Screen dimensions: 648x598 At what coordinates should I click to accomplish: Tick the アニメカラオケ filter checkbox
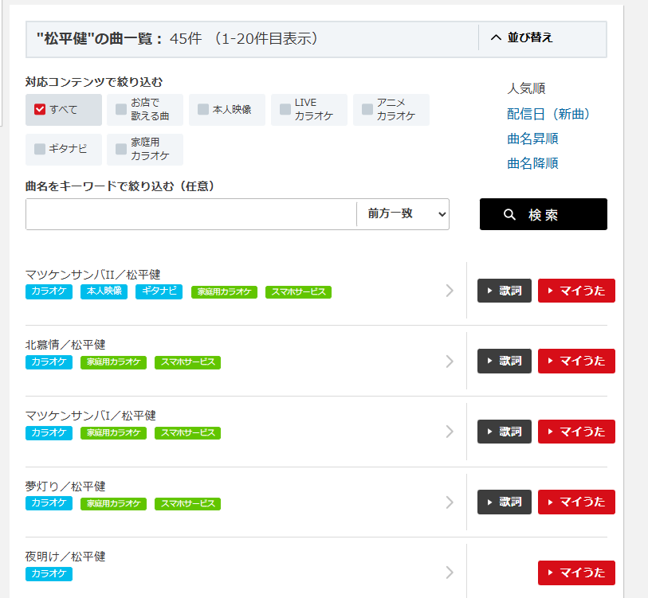[x=367, y=109]
